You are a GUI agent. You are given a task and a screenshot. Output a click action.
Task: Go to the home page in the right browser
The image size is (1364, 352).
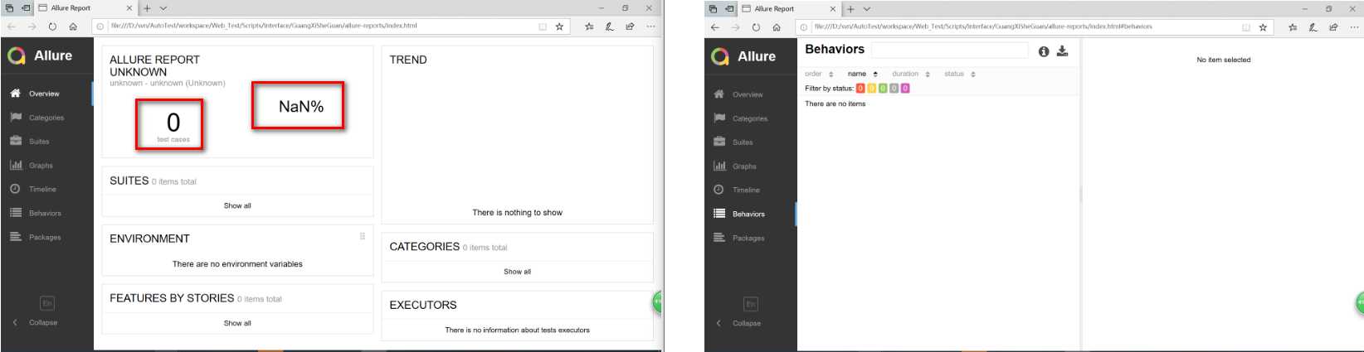(x=777, y=27)
